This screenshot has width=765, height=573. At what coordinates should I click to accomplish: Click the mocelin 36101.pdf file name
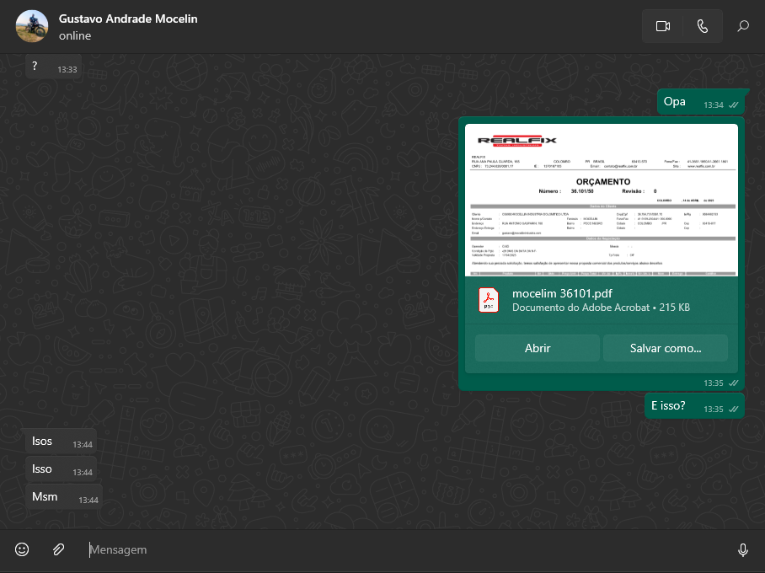point(562,293)
